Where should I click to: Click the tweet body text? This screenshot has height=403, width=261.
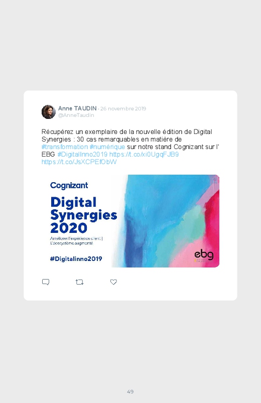pos(130,147)
